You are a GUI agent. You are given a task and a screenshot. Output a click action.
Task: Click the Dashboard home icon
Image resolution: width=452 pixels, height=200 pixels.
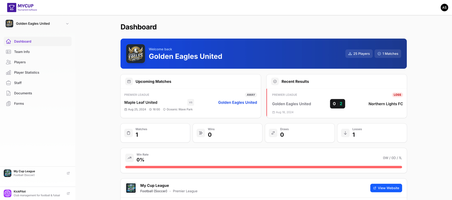(x=8, y=42)
